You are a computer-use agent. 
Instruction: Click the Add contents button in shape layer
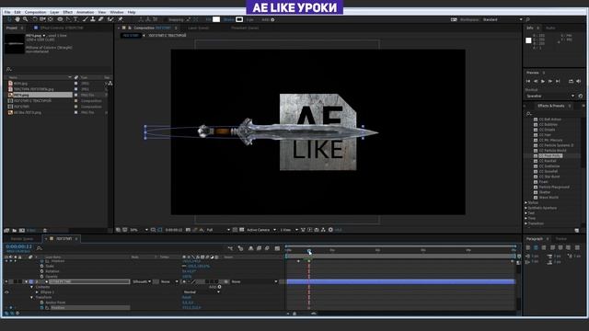219,287
